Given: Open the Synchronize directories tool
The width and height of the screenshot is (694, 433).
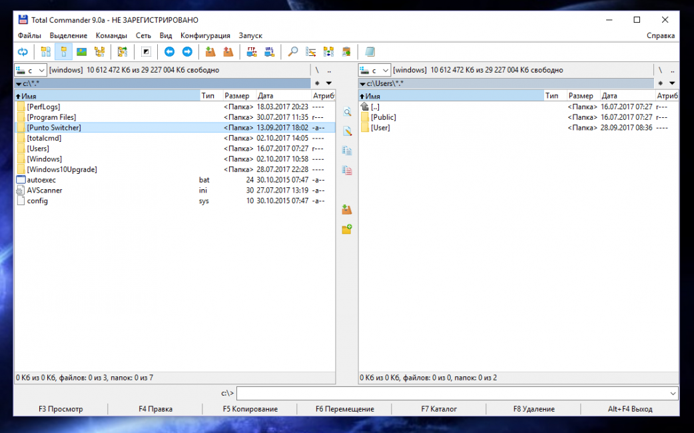Looking at the screenshot, I should 328,52.
